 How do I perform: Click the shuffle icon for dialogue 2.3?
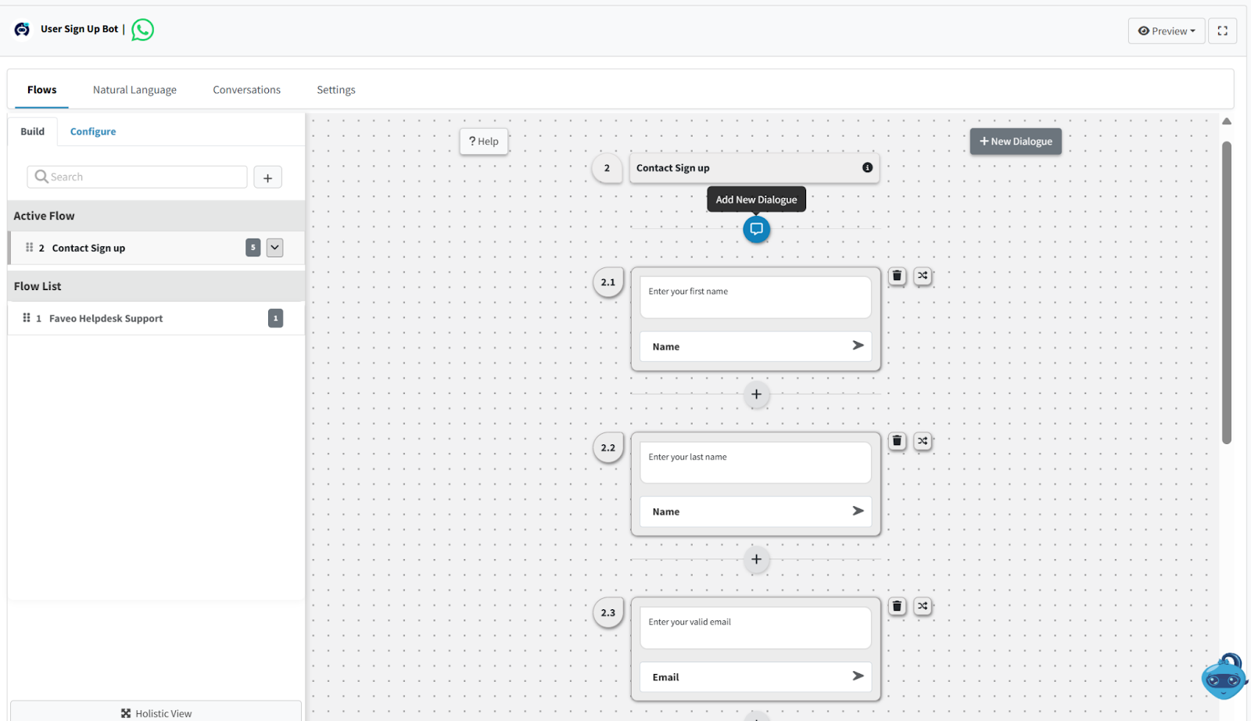click(923, 606)
